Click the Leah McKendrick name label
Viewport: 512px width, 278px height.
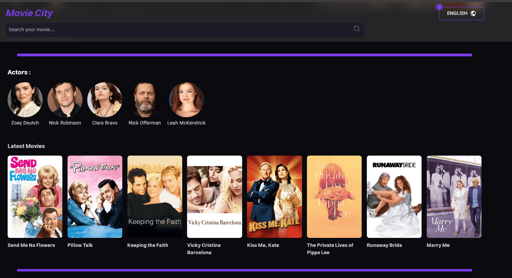(x=186, y=123)
